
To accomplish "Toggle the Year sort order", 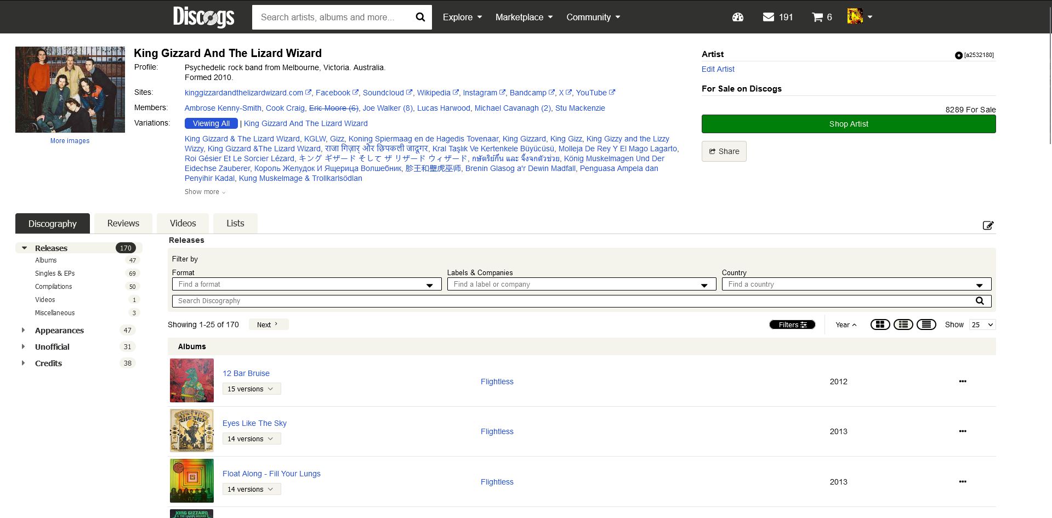I will (846, 325).
